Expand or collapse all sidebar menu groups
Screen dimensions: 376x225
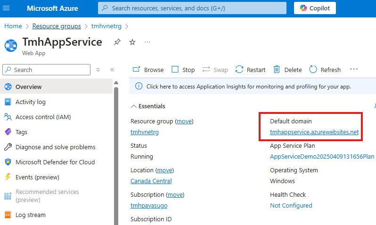(x=98, y=70)
